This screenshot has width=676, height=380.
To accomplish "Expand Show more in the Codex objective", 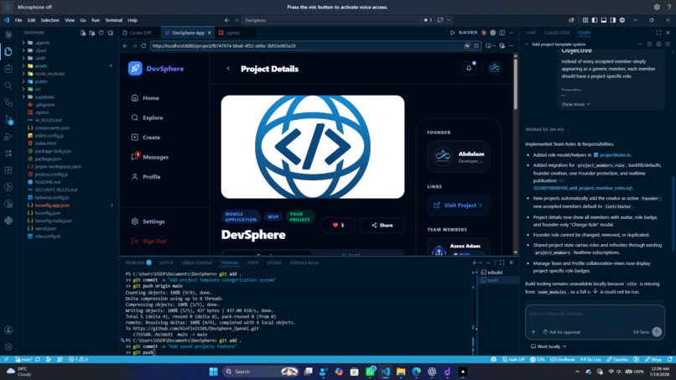I will coord(575,104).
